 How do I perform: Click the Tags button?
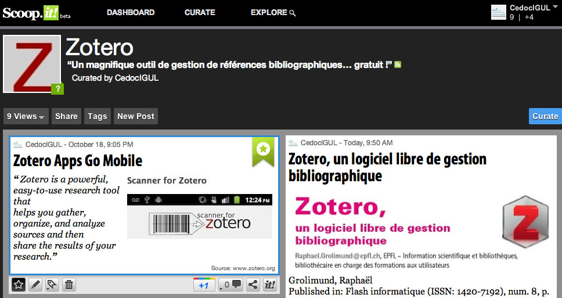(98, 116)
